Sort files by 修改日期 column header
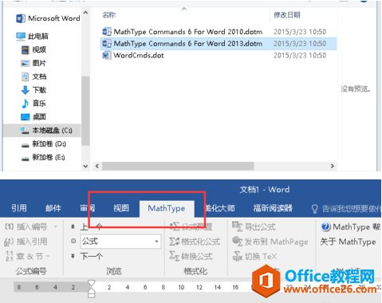382x303 pixels. pyautogui.click(x=287, y=15)
